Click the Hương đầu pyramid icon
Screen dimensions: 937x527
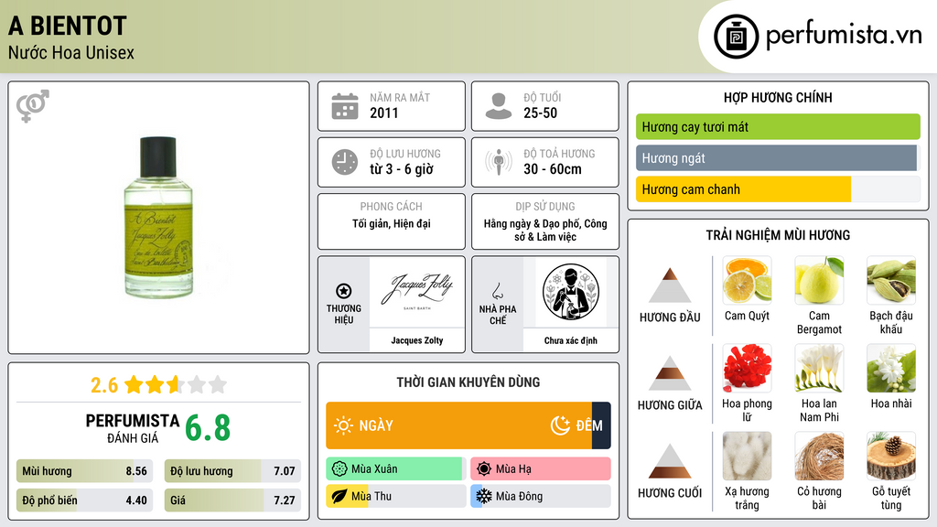pyautogui.click(x=670, y=285)
